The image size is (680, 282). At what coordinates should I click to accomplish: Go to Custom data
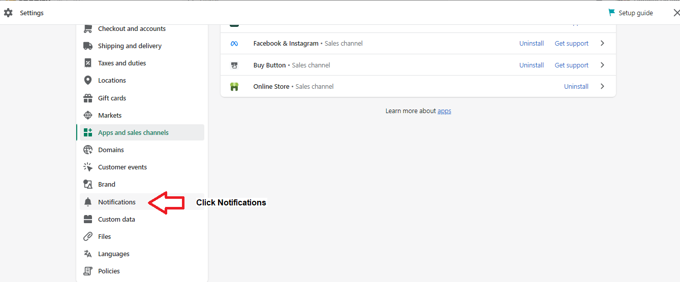coord(142,219)
